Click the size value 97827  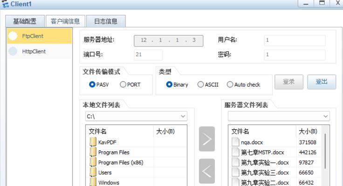[306, 162]
